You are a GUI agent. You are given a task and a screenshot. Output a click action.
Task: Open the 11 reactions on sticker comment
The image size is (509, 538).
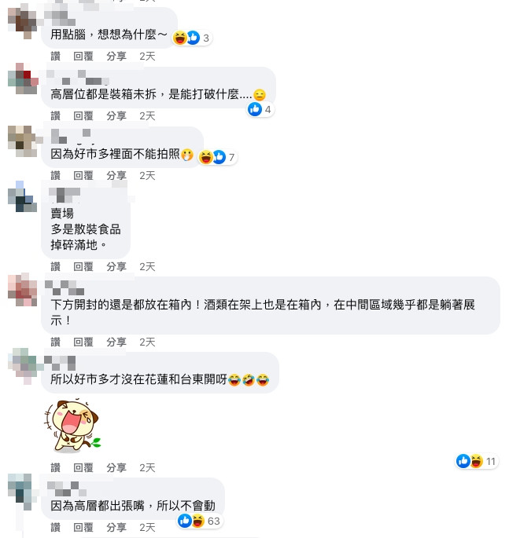pos(476,461)
